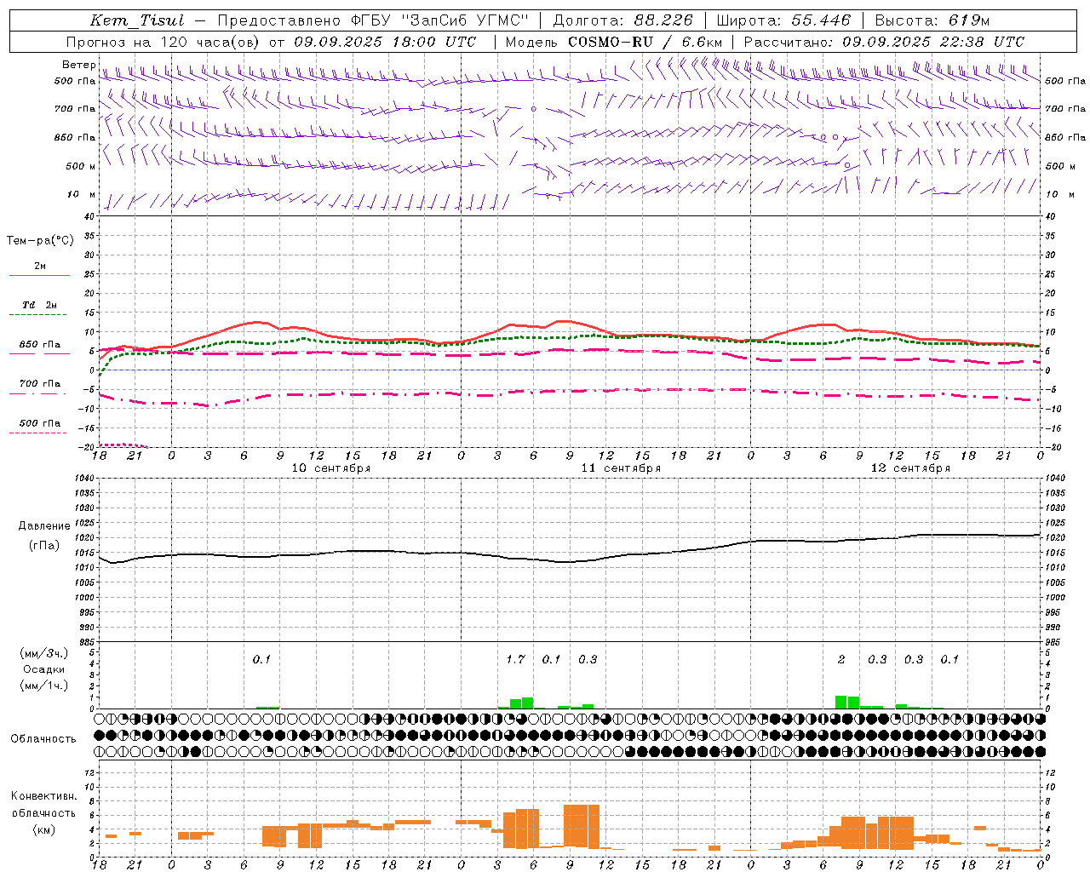The height and width of the screenshot is (872, 1090).
Task: Click the Давление pressure panel label
Action: (44, 526)
